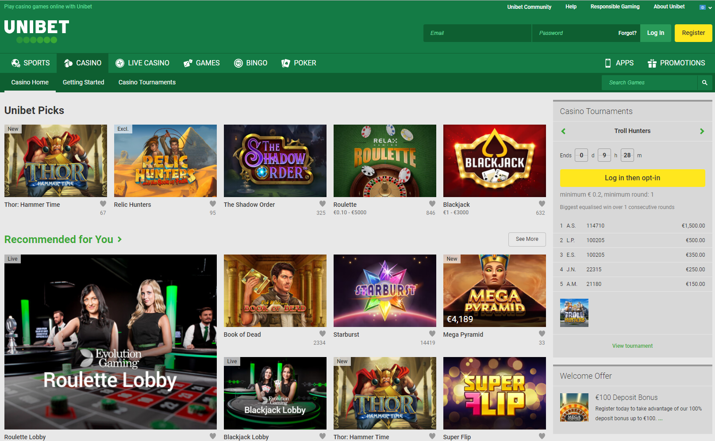715x441 pixels.
Task: Open Live Casino roulette wheel icon
Action: pos(120,63)
